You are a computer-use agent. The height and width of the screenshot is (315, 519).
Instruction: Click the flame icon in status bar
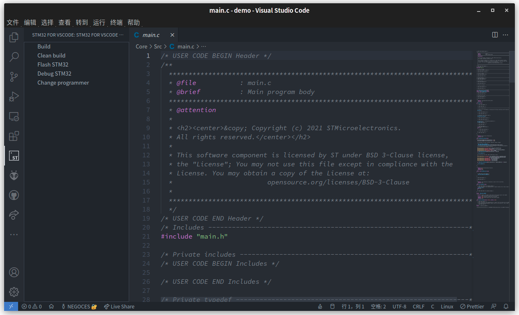320,306
